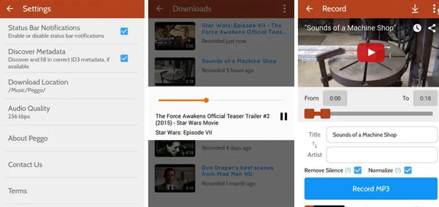Select Star Wars: Episode VII download title
This screenshot has height=207, width=439.
pos(244,29)
